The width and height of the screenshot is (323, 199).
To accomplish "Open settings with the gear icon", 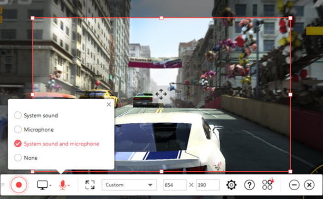I will 231,185.
